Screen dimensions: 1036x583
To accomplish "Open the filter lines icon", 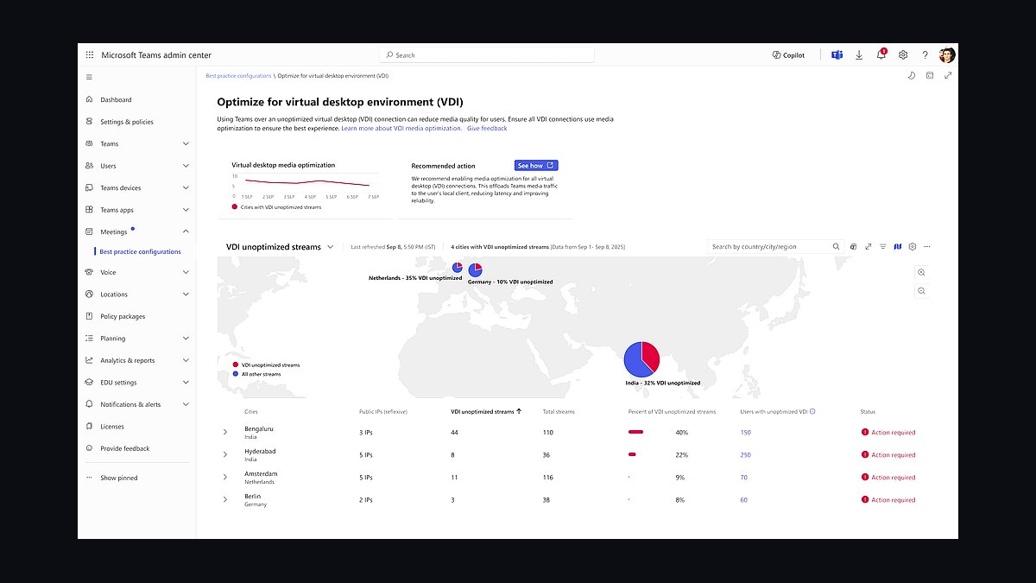I will pos(883,246).
